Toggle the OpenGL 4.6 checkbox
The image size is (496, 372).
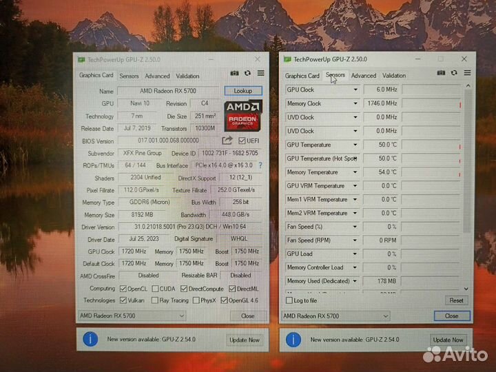tap(224, 300)
